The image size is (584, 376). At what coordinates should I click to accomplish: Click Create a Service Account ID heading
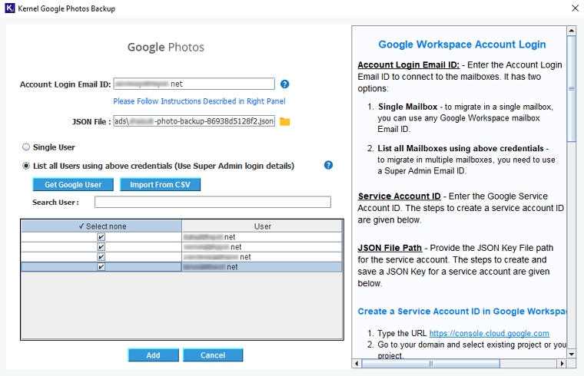[462, 312]
